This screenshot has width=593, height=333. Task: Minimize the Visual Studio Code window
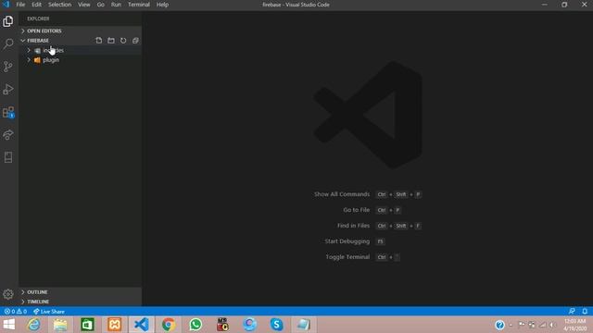[545, 5]
